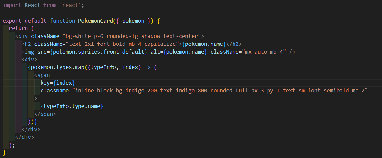The image size is (382, 158).
Task: Click the closing h2 tag
Action: click(235, 44)
